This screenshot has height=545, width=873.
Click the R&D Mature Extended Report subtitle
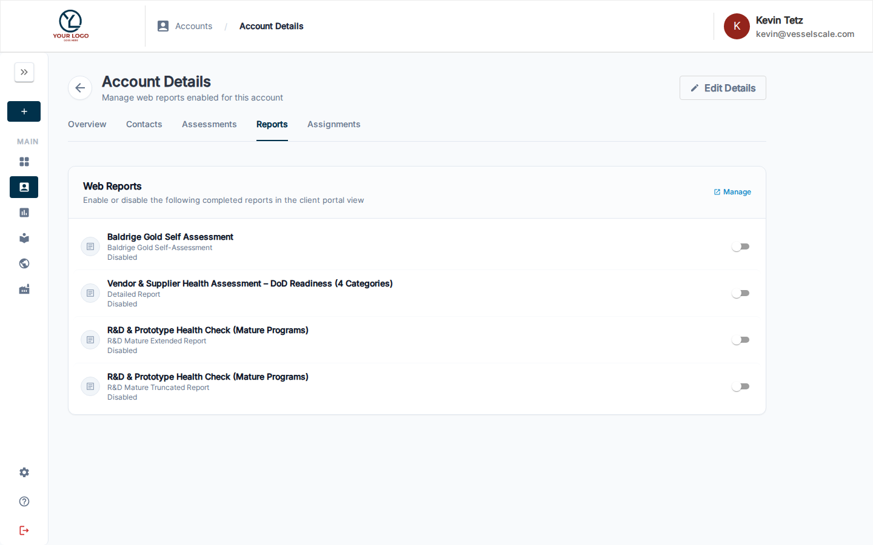(x=156, y=341)
